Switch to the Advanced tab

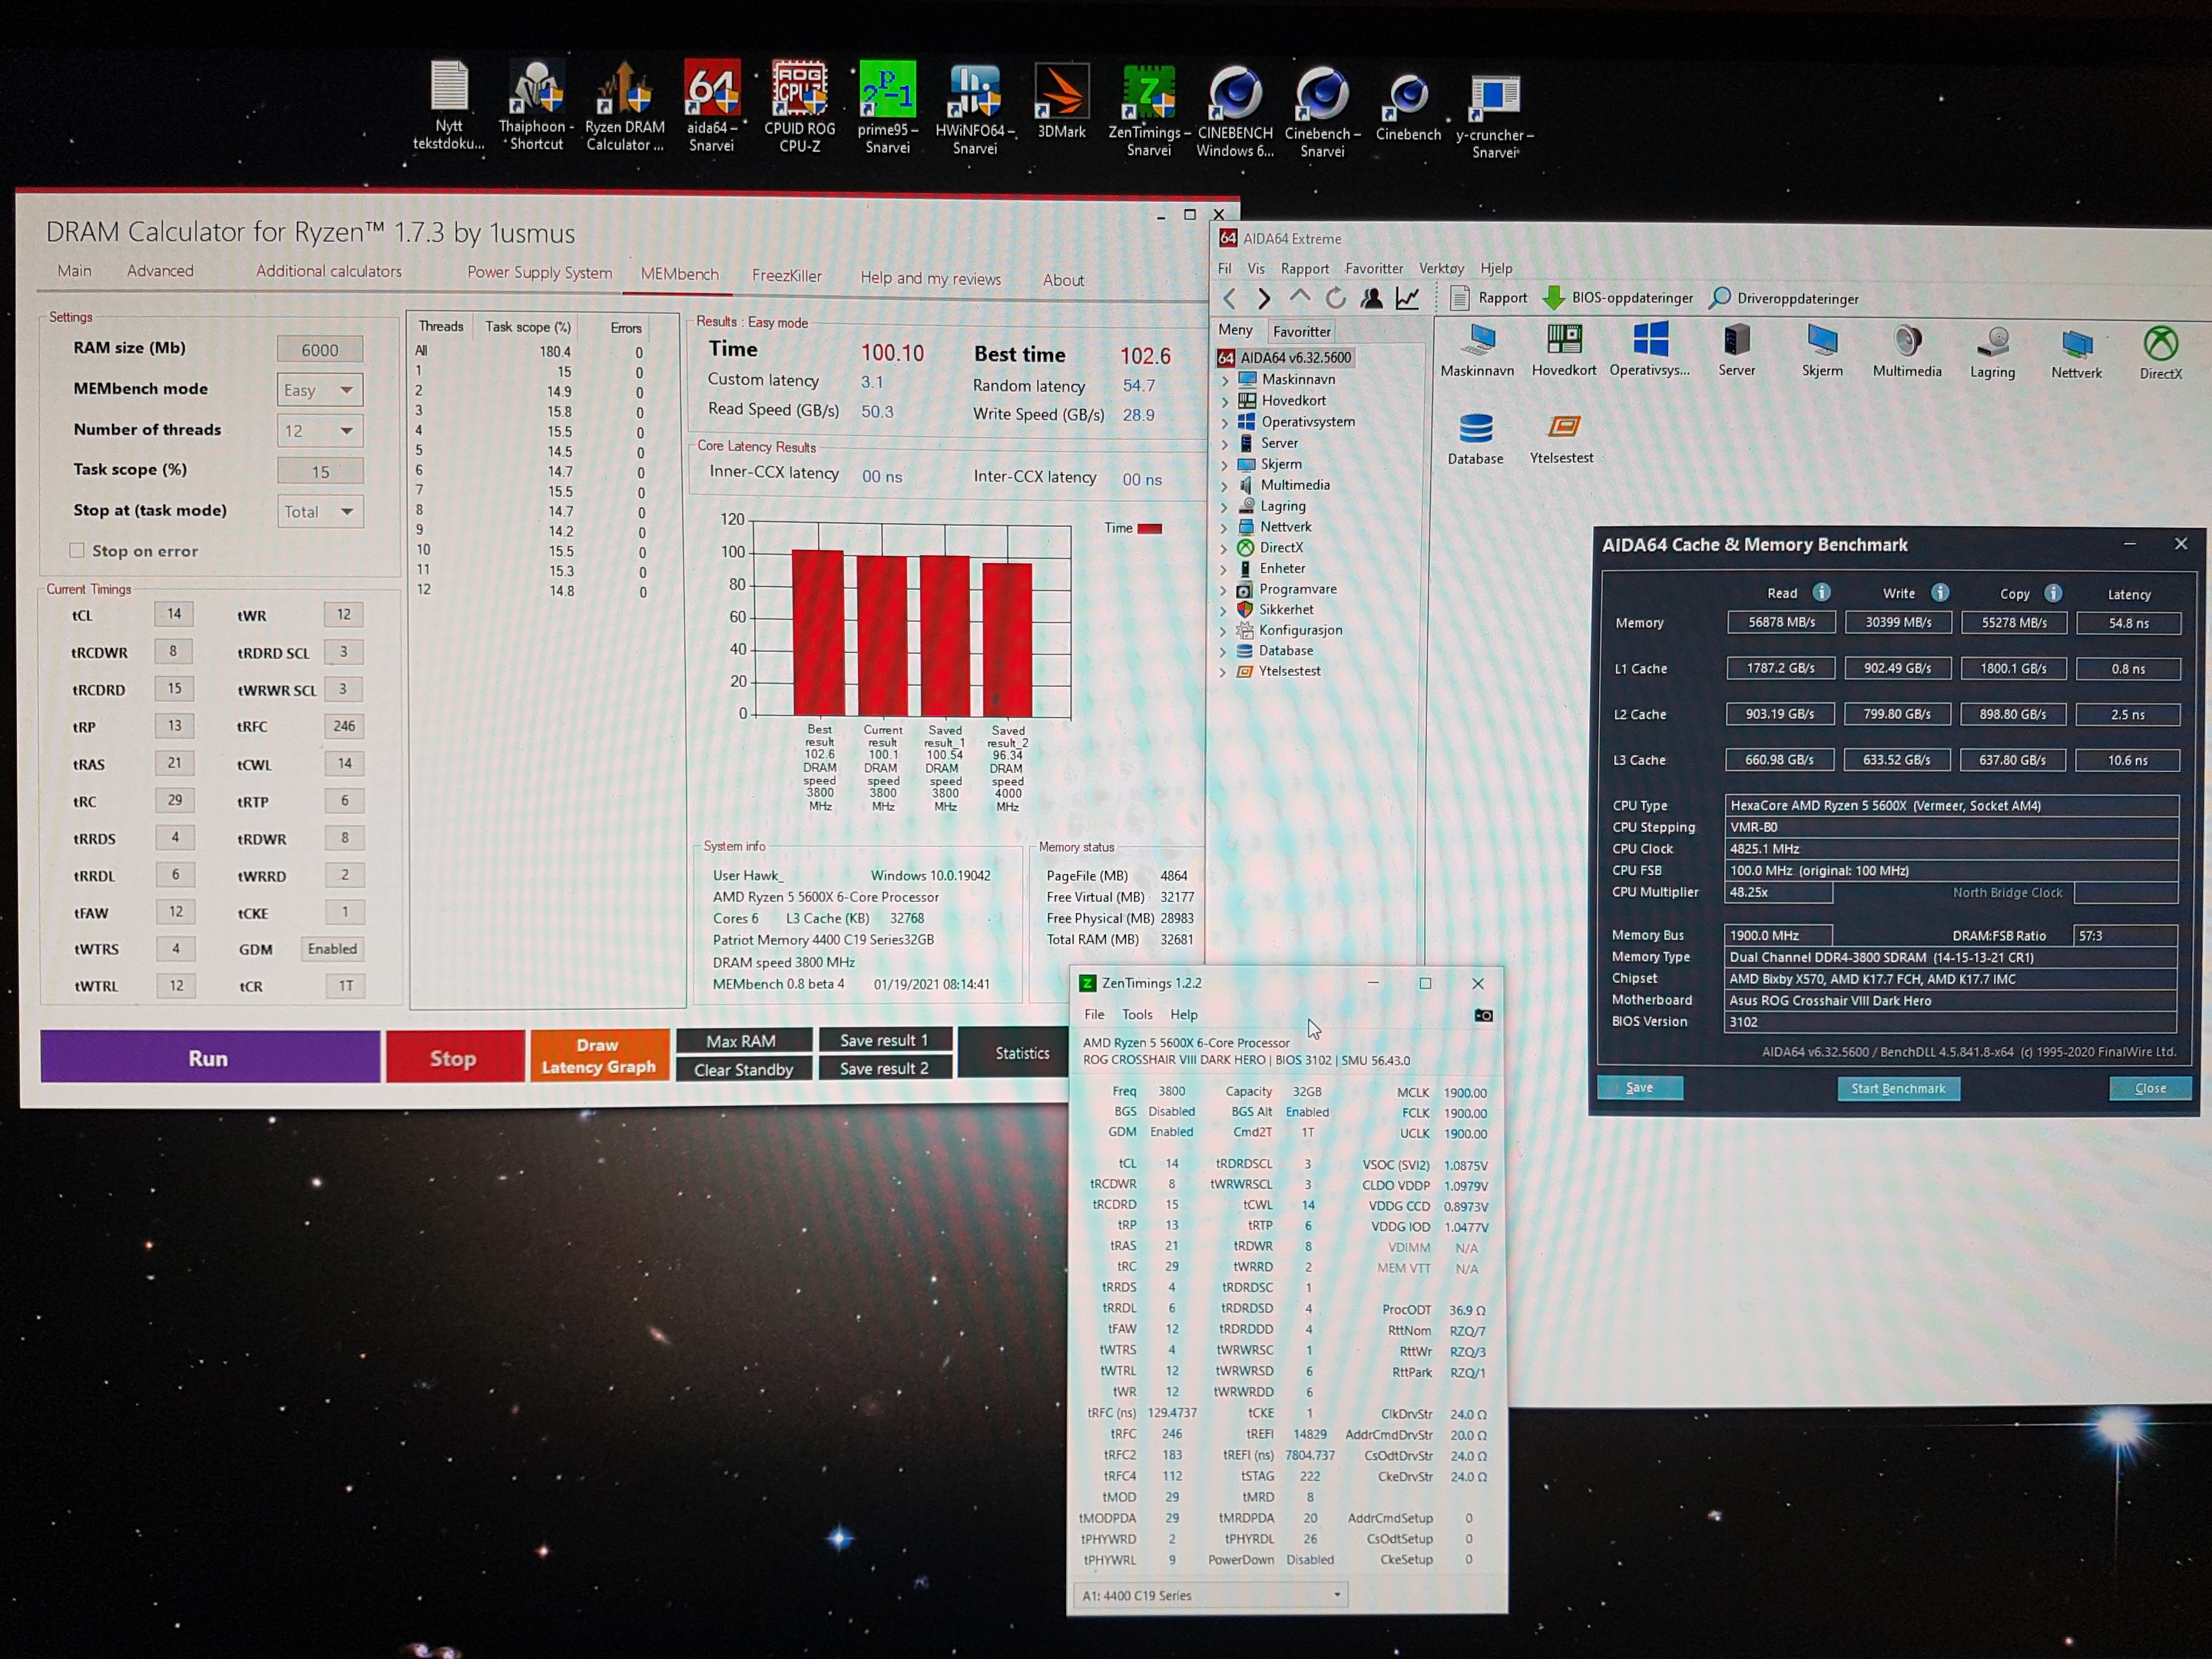160,271
